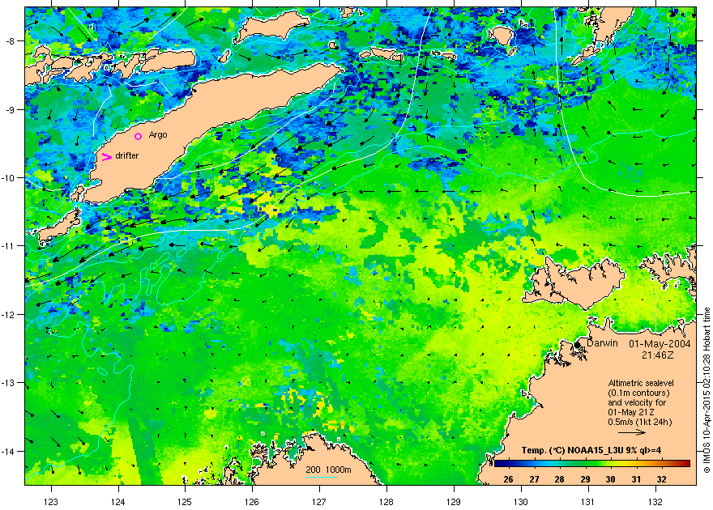
Task: Click the 'drifter' label text
Action: click(x=127, y=155)
